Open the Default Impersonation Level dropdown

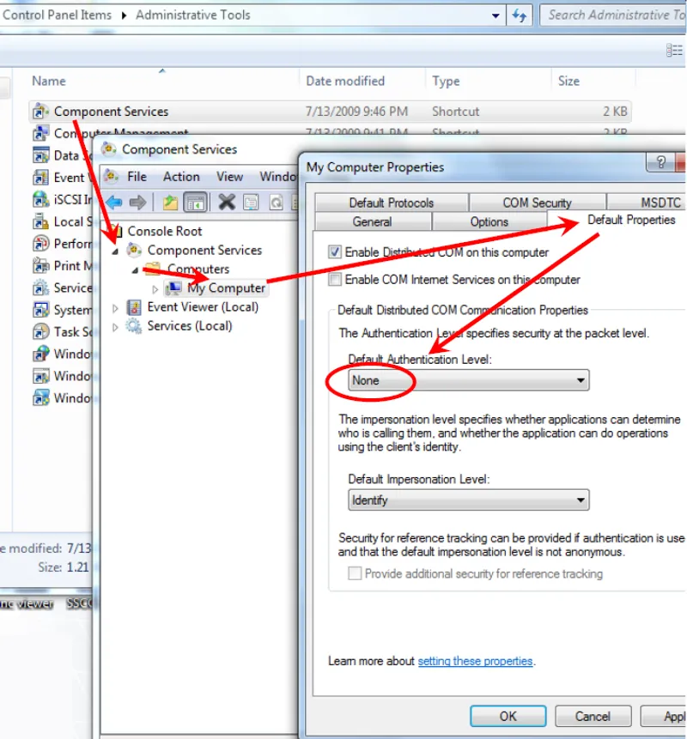[x=583, y=500]
